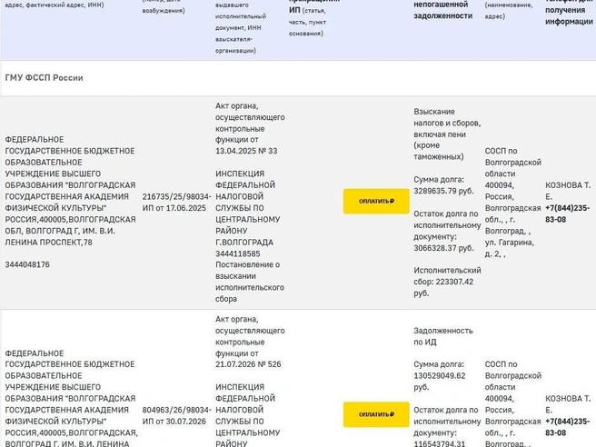This screenshot has height=447, width=596.
Task: Pay the debt for case 216735/25/98034-ИП
Action: coord(376,201)
